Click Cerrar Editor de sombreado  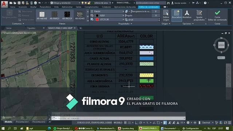(x=217, y=15)
